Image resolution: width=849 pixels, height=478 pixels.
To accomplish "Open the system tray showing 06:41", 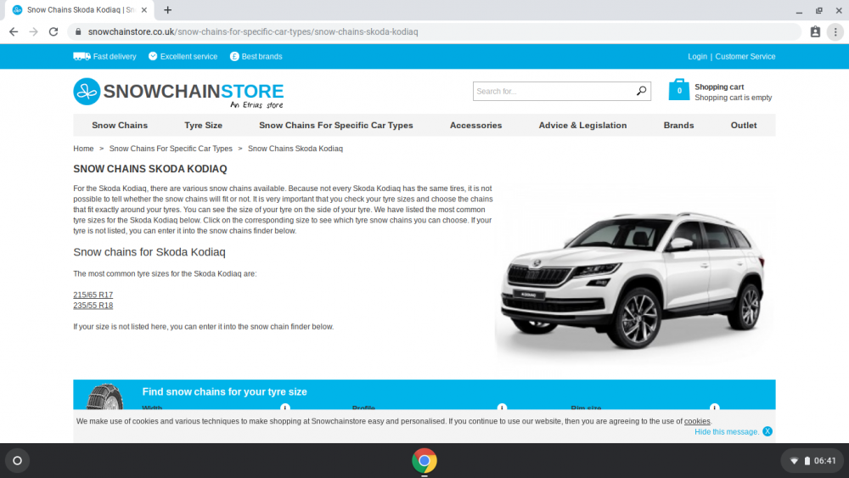I will pos(812,461).
